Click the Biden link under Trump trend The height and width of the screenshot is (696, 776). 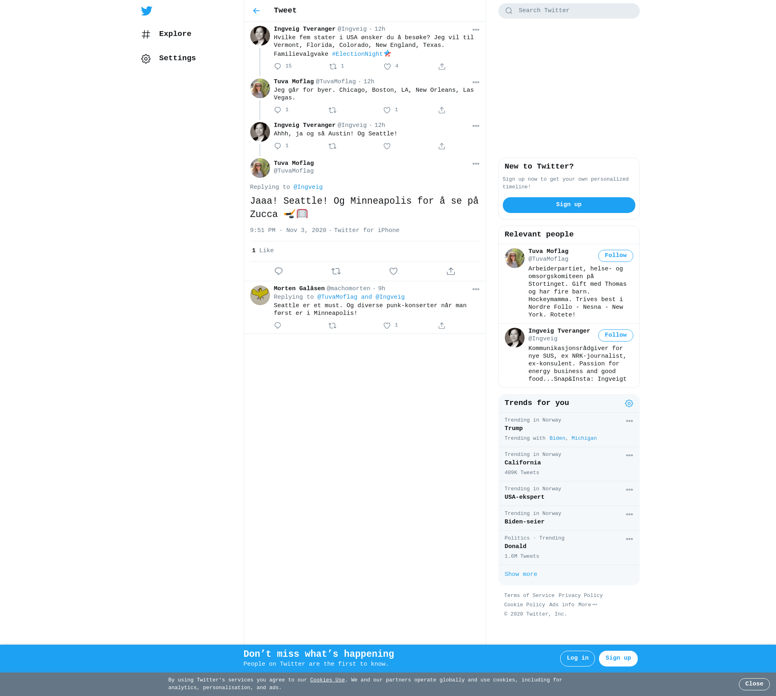coord(557,439)
